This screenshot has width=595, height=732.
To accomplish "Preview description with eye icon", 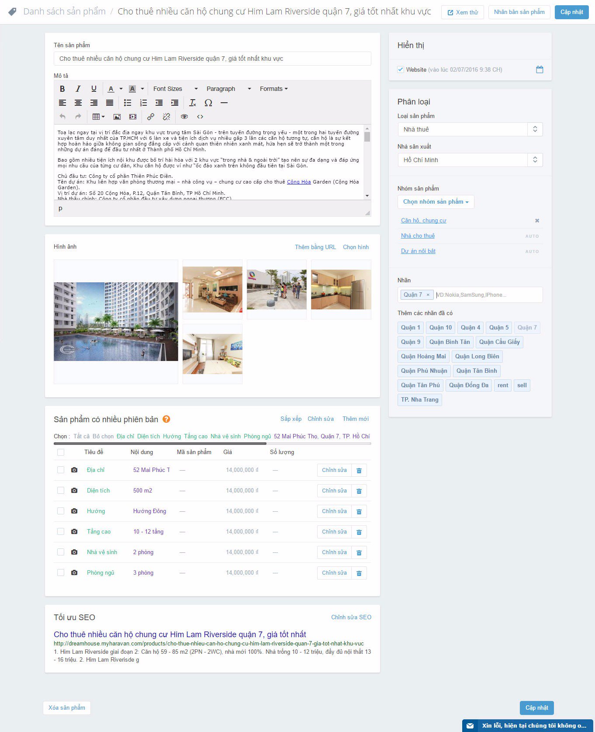I will click(x=184, y=117).
